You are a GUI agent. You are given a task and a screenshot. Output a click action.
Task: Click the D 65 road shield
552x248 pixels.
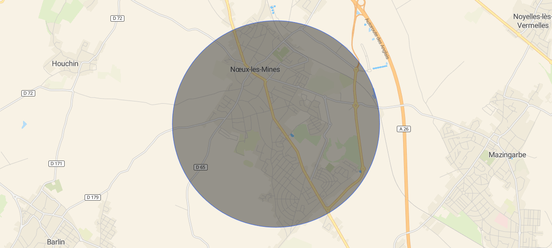[201, 167]
